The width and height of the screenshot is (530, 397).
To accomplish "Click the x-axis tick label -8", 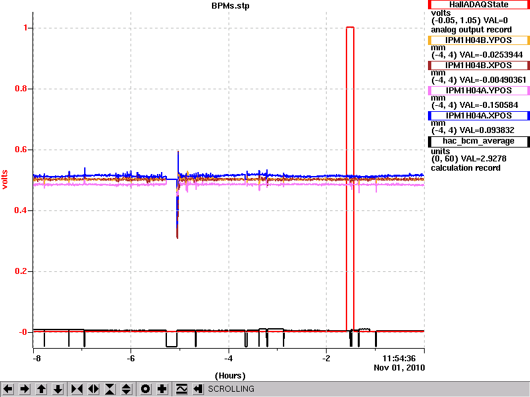I will 36,359.
